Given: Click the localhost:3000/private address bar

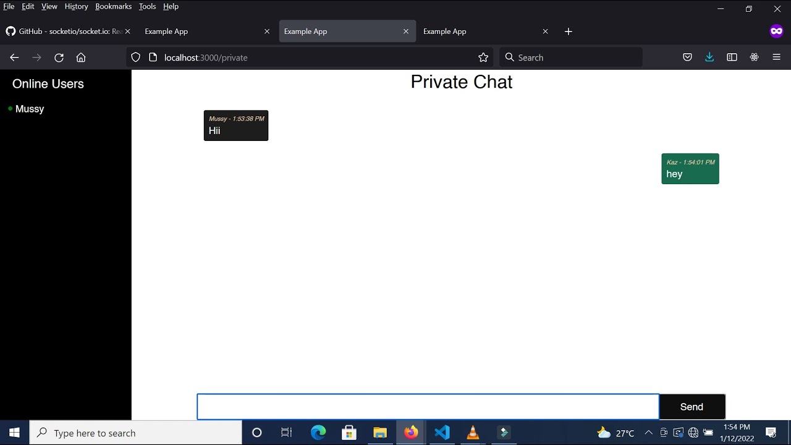Looking at the screenshot, I should pyautogui.click(x=309, y=57).
